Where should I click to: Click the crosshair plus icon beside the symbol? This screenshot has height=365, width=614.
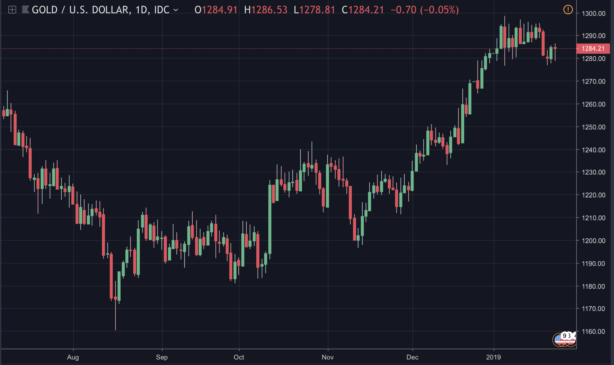12,10
